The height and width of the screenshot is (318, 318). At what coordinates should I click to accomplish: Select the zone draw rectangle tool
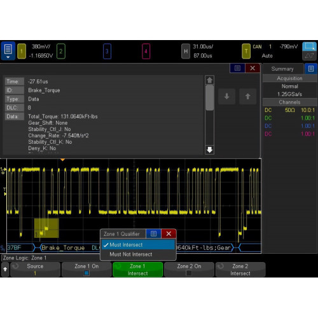(x=309, y=46)
